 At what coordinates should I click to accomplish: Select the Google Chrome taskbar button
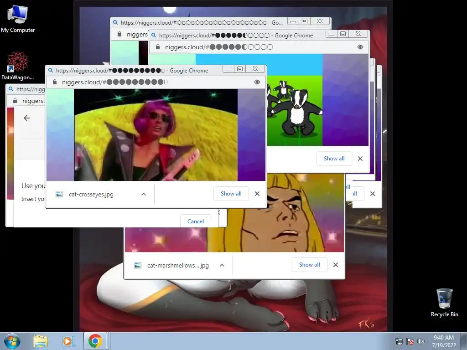tap(95, 341)
